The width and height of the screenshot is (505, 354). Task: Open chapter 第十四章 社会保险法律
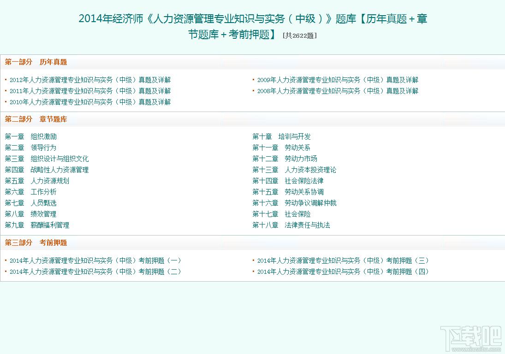(288, 181)
